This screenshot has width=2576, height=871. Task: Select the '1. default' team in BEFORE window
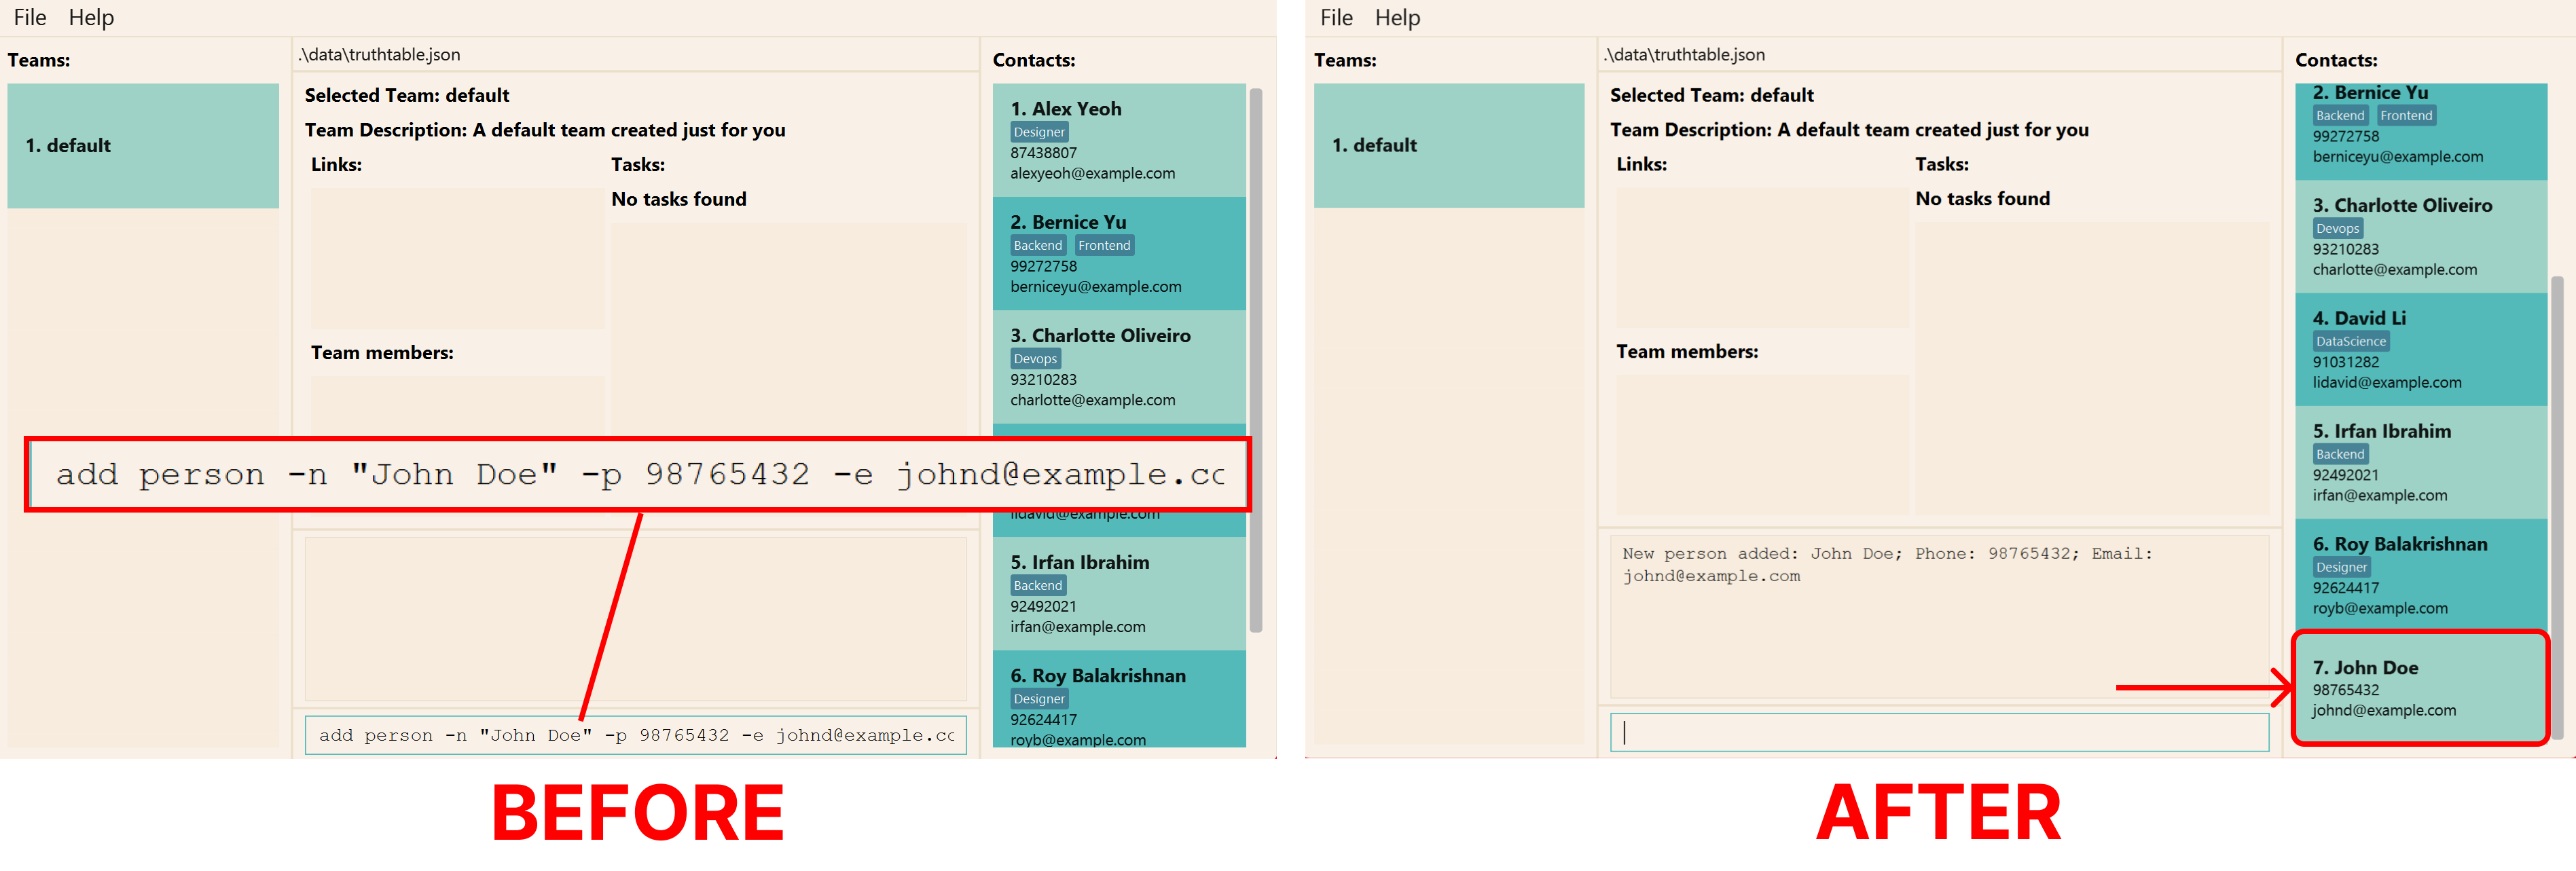[143, 145]
